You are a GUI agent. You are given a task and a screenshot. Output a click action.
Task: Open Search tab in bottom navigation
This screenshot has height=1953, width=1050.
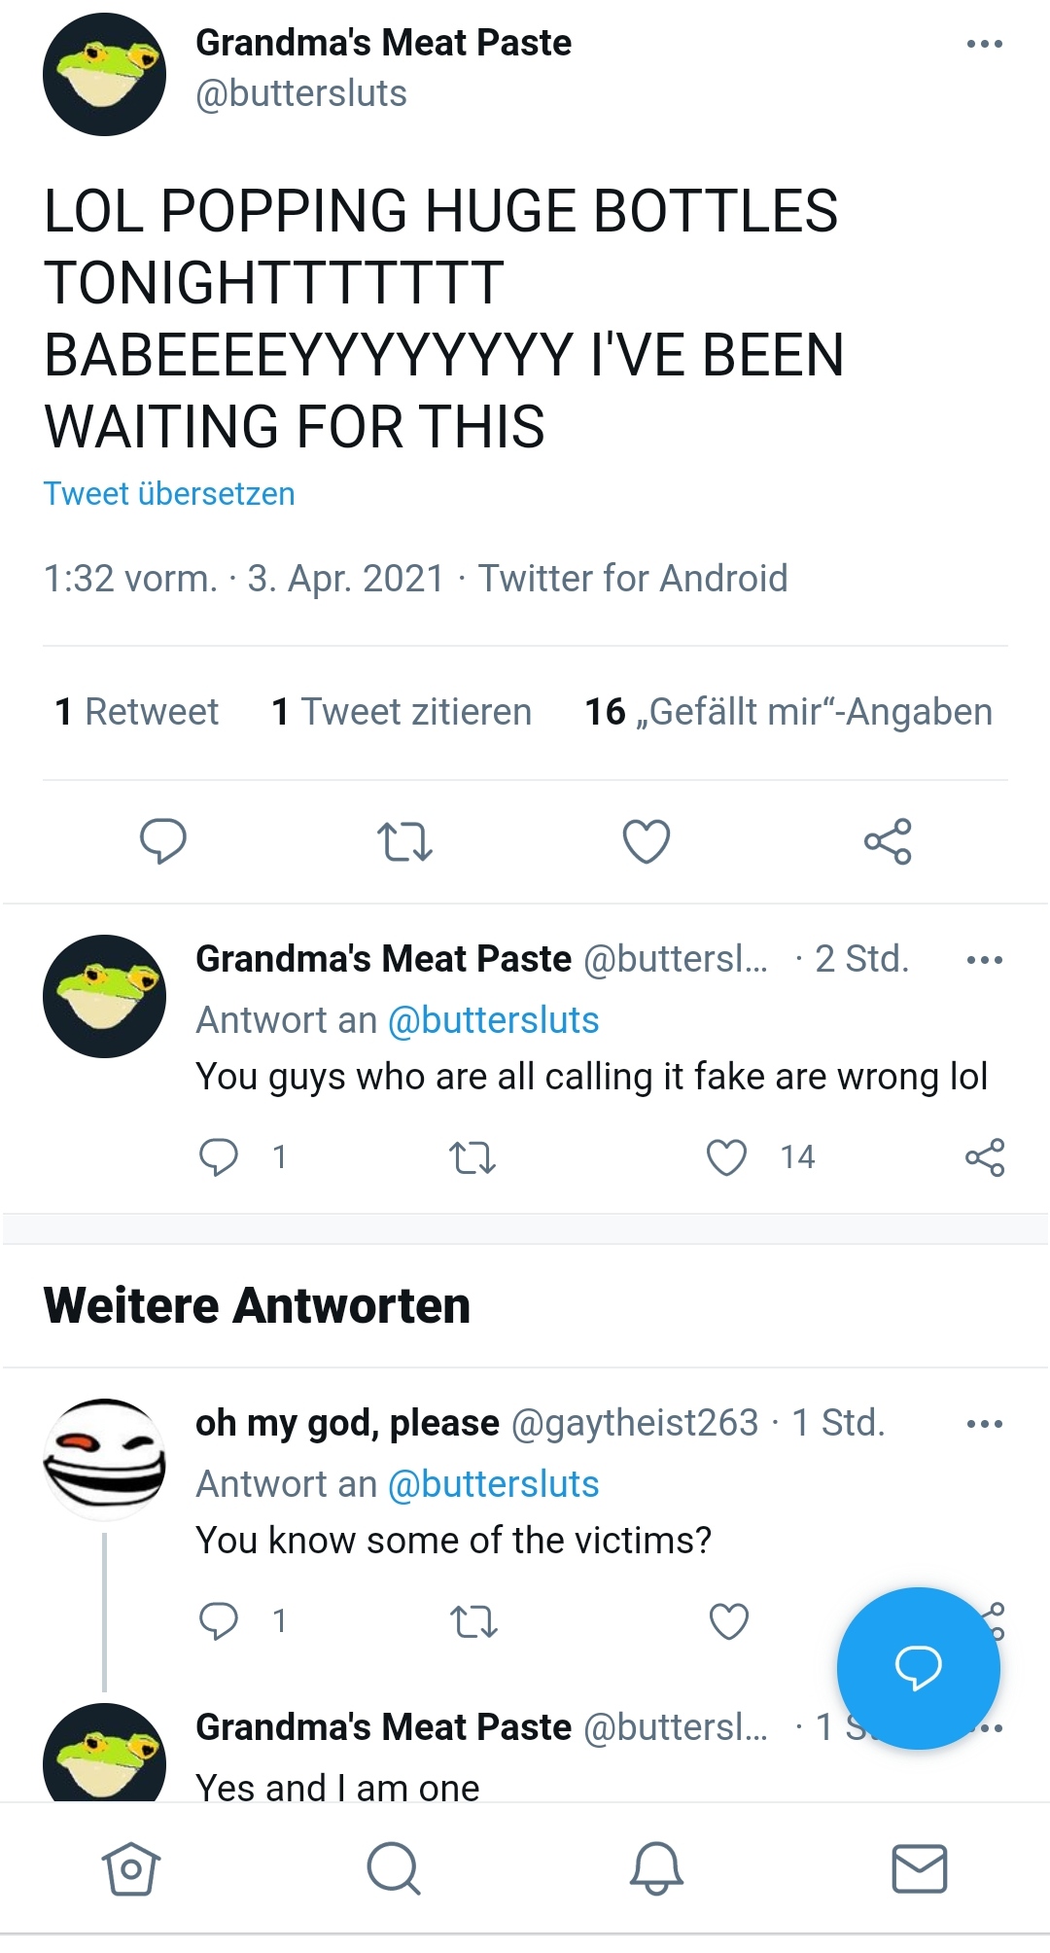pyautogui.click(x=394, y=1868)
